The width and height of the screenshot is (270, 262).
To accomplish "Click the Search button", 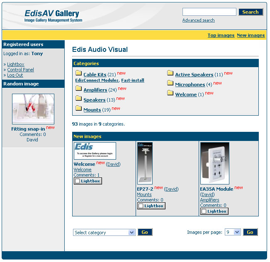I will (251, 12).
